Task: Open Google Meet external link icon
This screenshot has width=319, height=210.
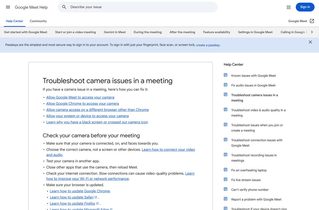Action: [312, 21]
